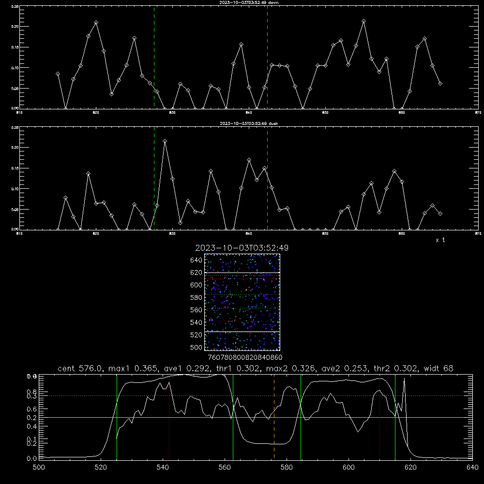Select the 'ave2 0.253' value

click(344, 368)
